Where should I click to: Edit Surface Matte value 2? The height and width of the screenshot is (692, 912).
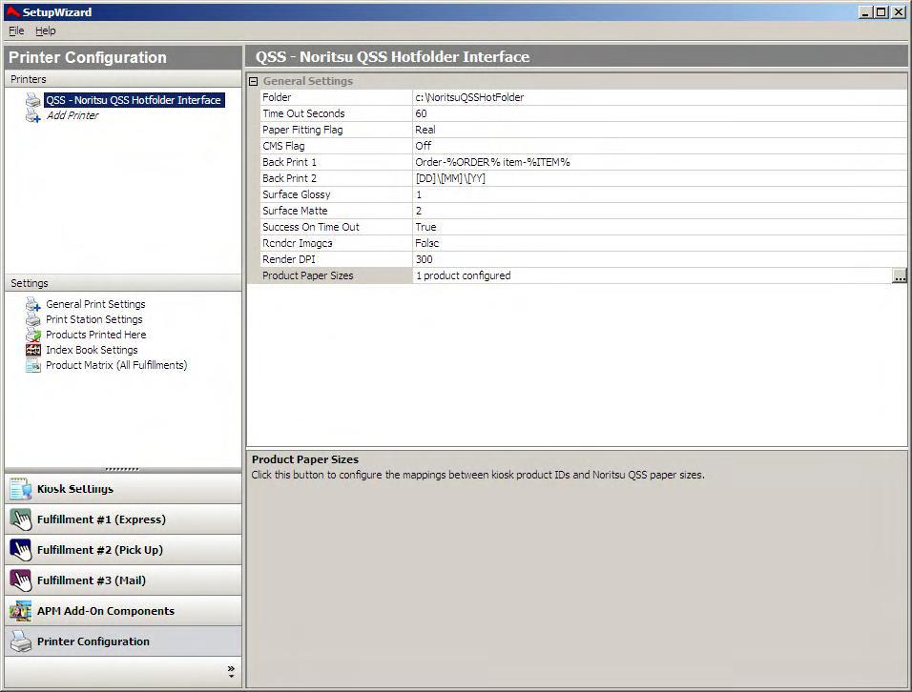pos(659,211)
